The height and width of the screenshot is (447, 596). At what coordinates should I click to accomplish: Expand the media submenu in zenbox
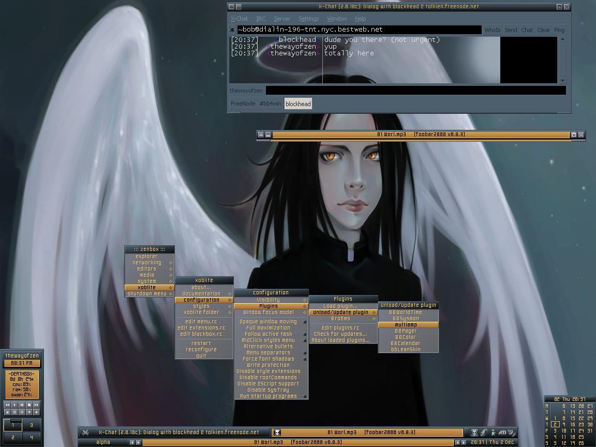coord(150,275)
